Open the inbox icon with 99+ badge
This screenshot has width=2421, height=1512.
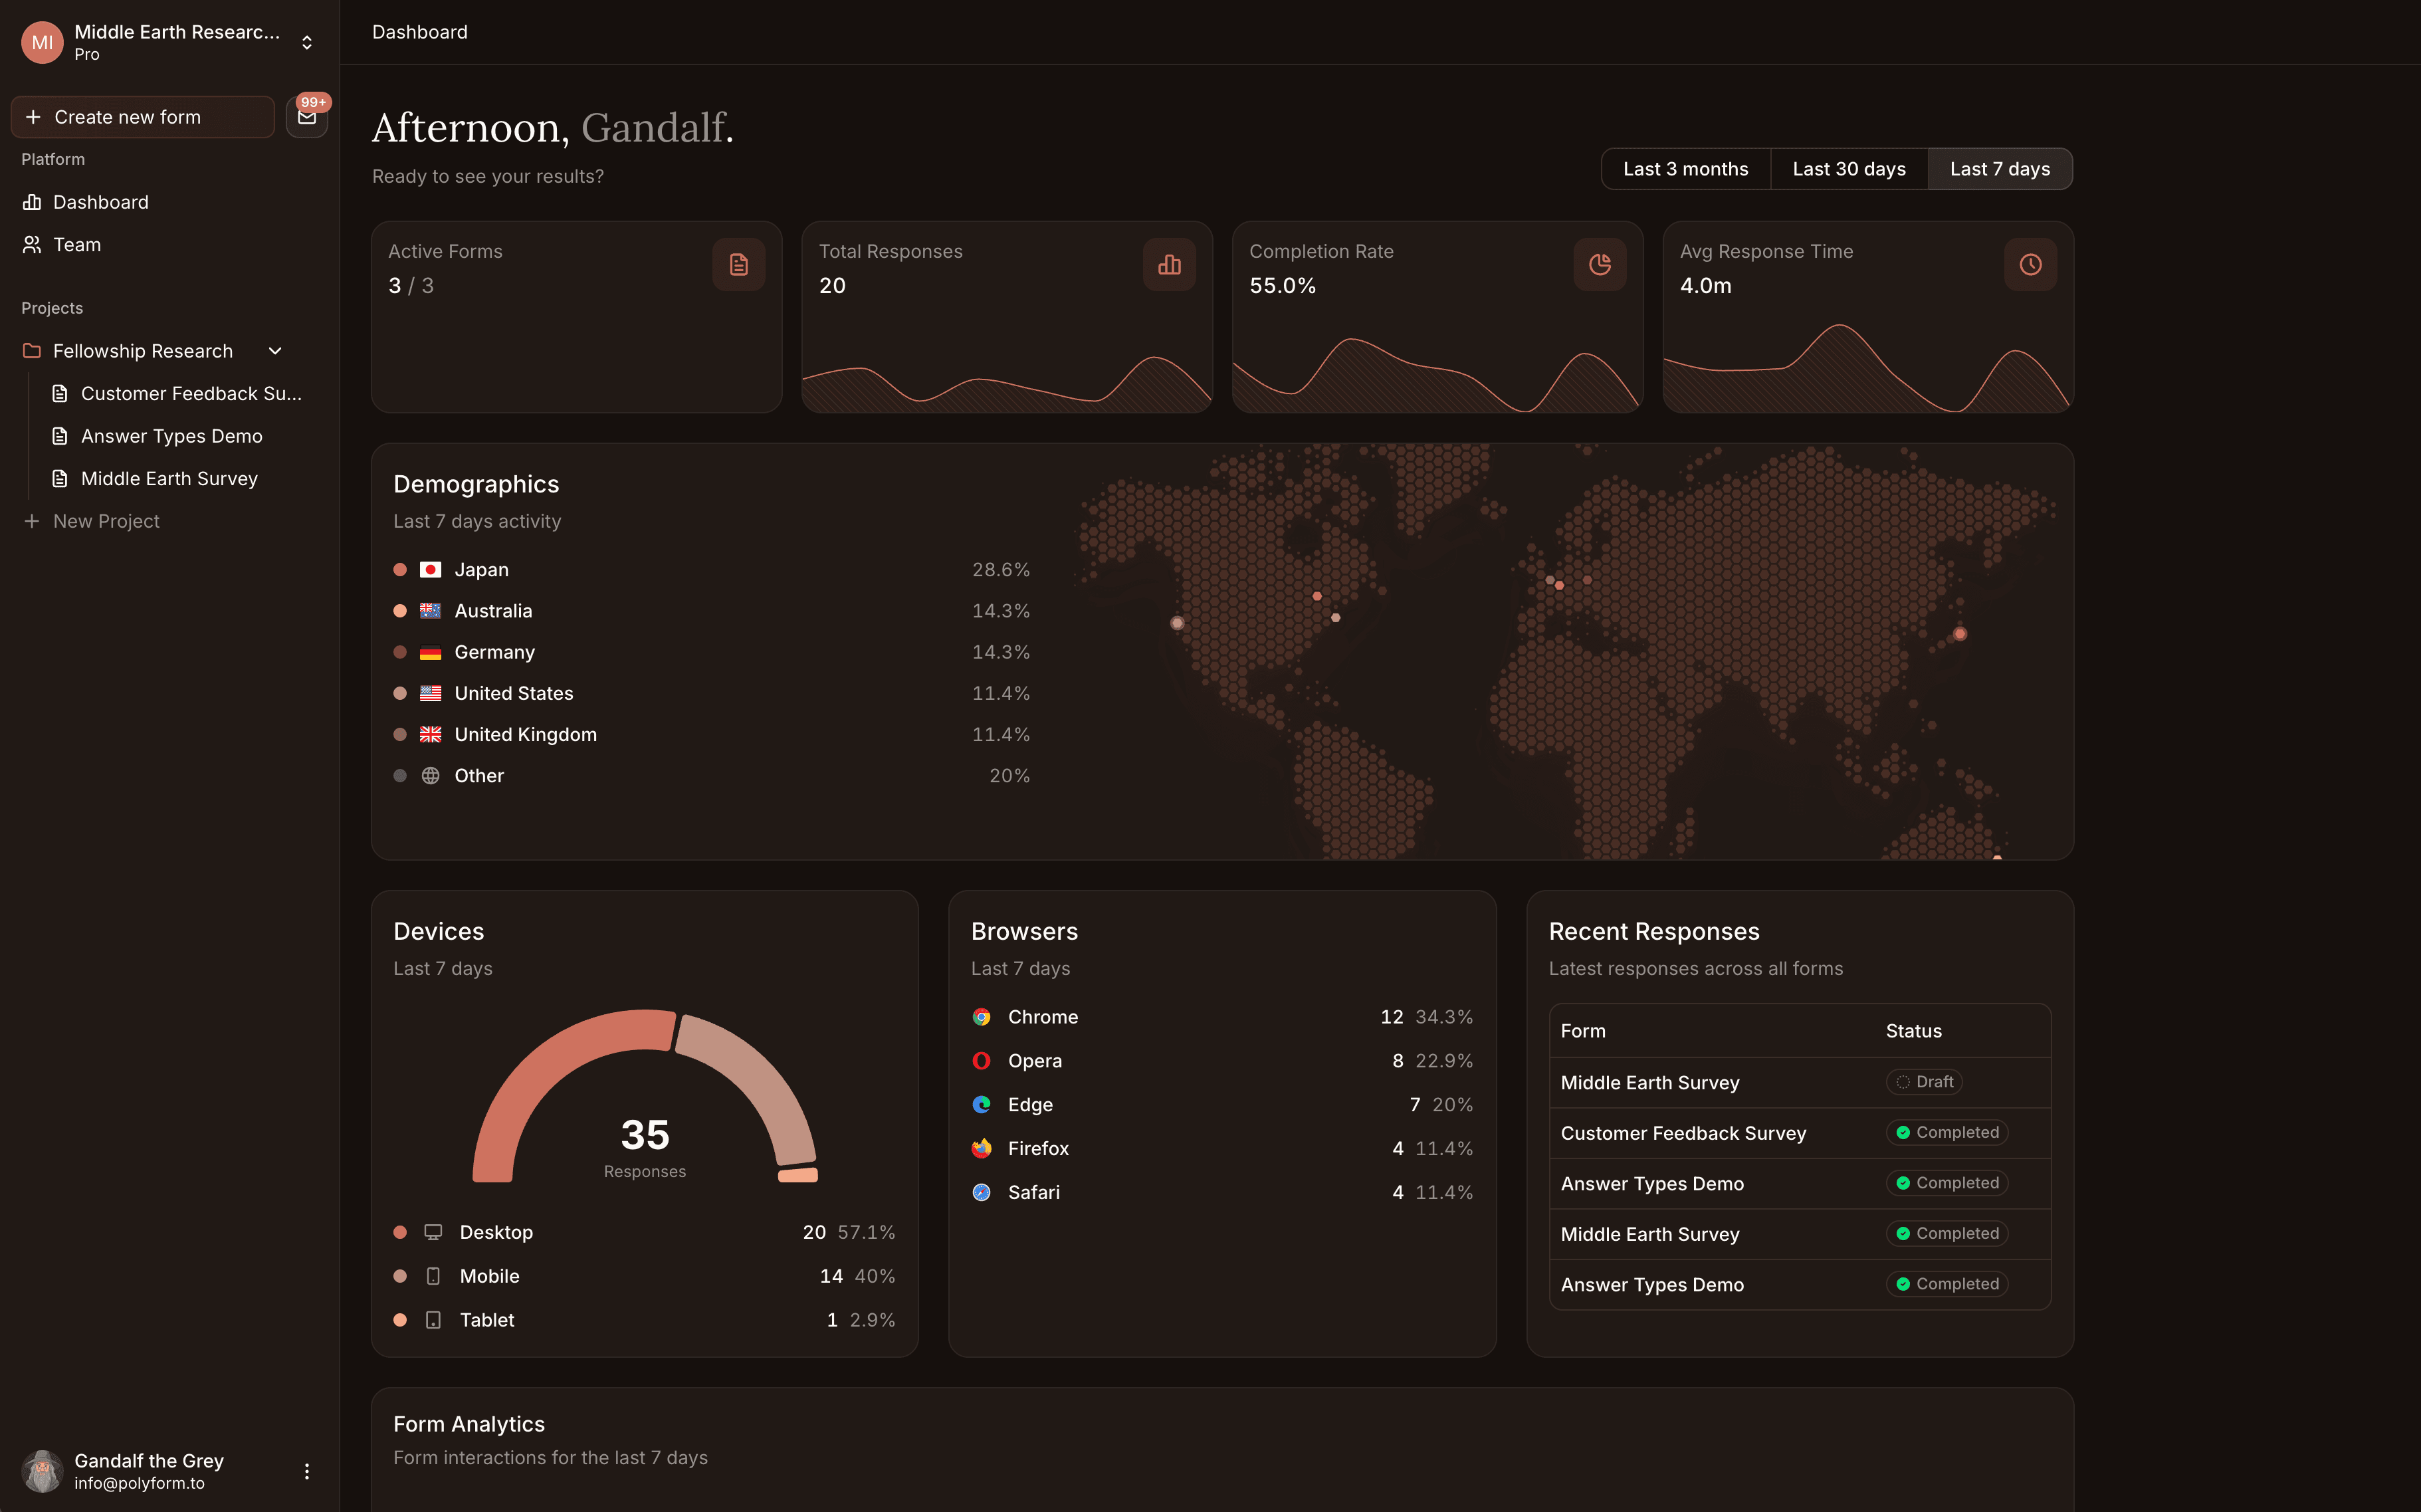pyautogui.click(x=307, y=116)
